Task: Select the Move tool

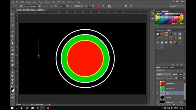Action: coord(12,14)
